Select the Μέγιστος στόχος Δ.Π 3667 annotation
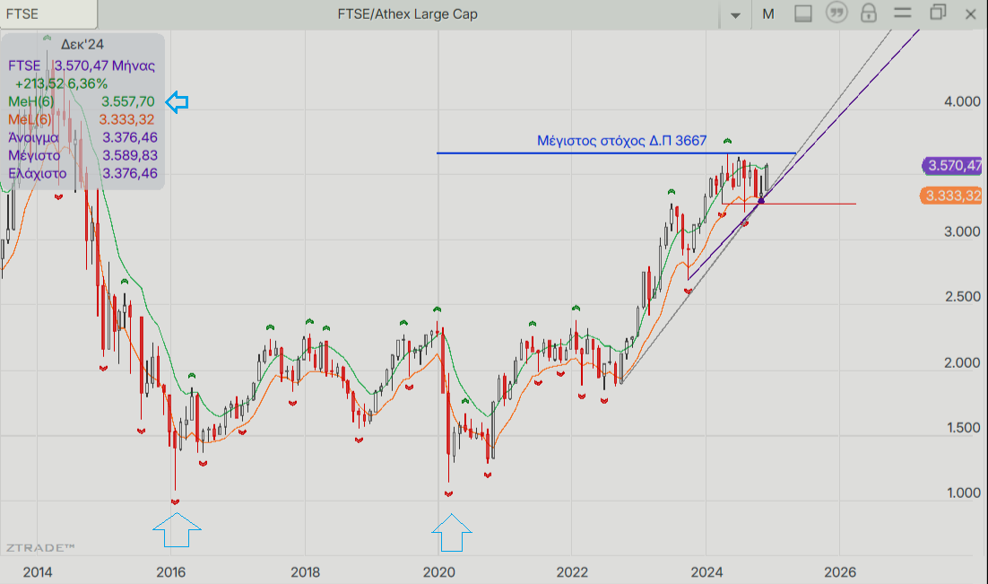Image resolution: width=988 pixels, height=584 pixels. (622, 141)
